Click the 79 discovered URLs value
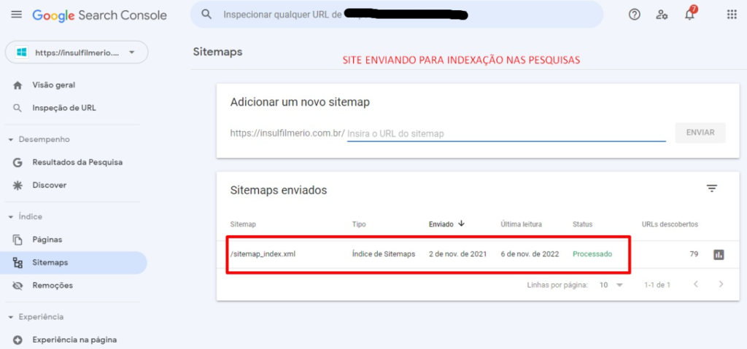 click(x=694, y=254)
